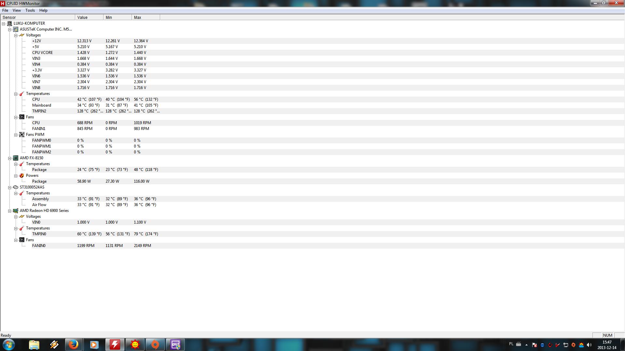The width and height of the screenshot is (625, 351).
Task: Click the AMD Radeon HD 6900 GPU icon
Action: (16, 211)
